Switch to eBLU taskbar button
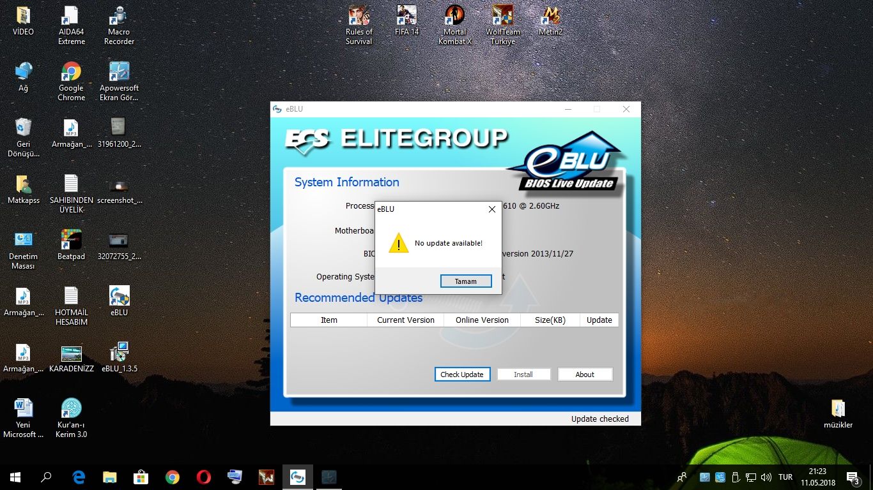Image resolution: width=873 pixels, height=490 pixels. pyautogui.click(x=298, y=477)
